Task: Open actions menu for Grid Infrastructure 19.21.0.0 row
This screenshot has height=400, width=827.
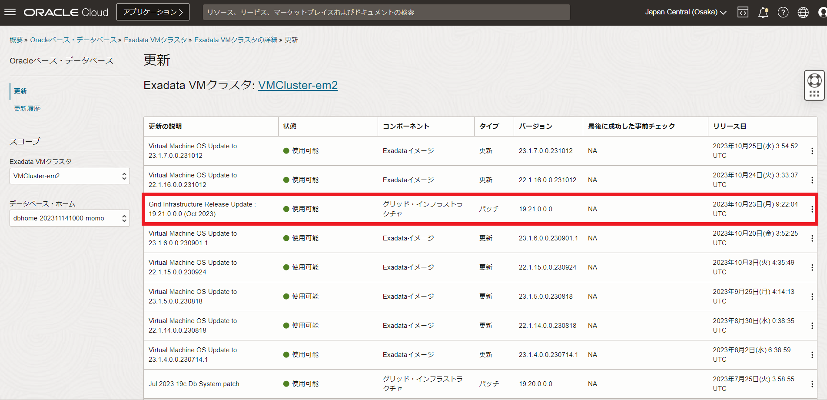Action: [812, 209]
